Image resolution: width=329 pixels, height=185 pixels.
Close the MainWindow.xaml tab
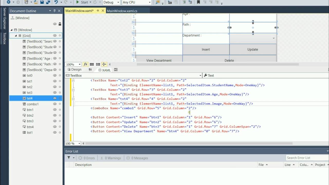(x=103, y=11)
